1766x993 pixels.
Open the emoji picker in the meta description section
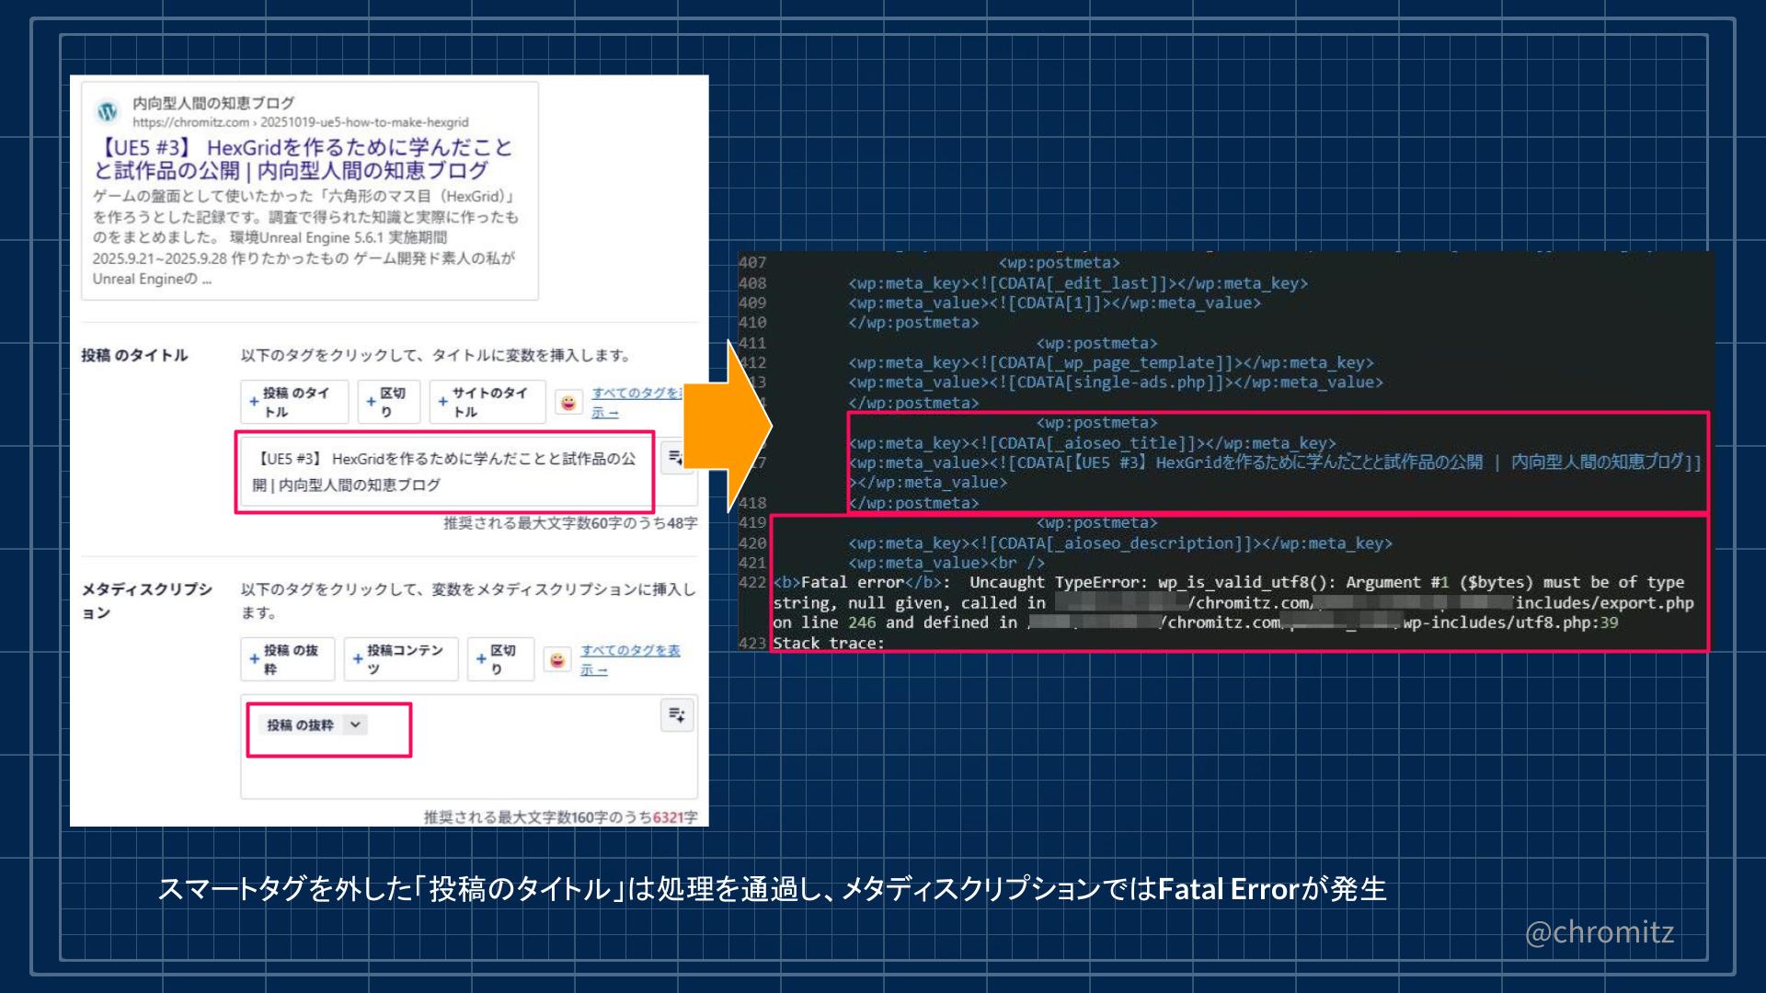557,659
